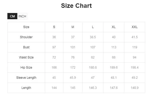Select the L size column header

[93, 27]
